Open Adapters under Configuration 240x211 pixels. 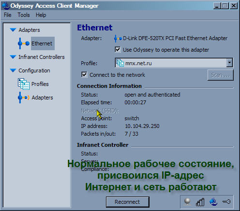pyautogui.click(x=42, y=98)
